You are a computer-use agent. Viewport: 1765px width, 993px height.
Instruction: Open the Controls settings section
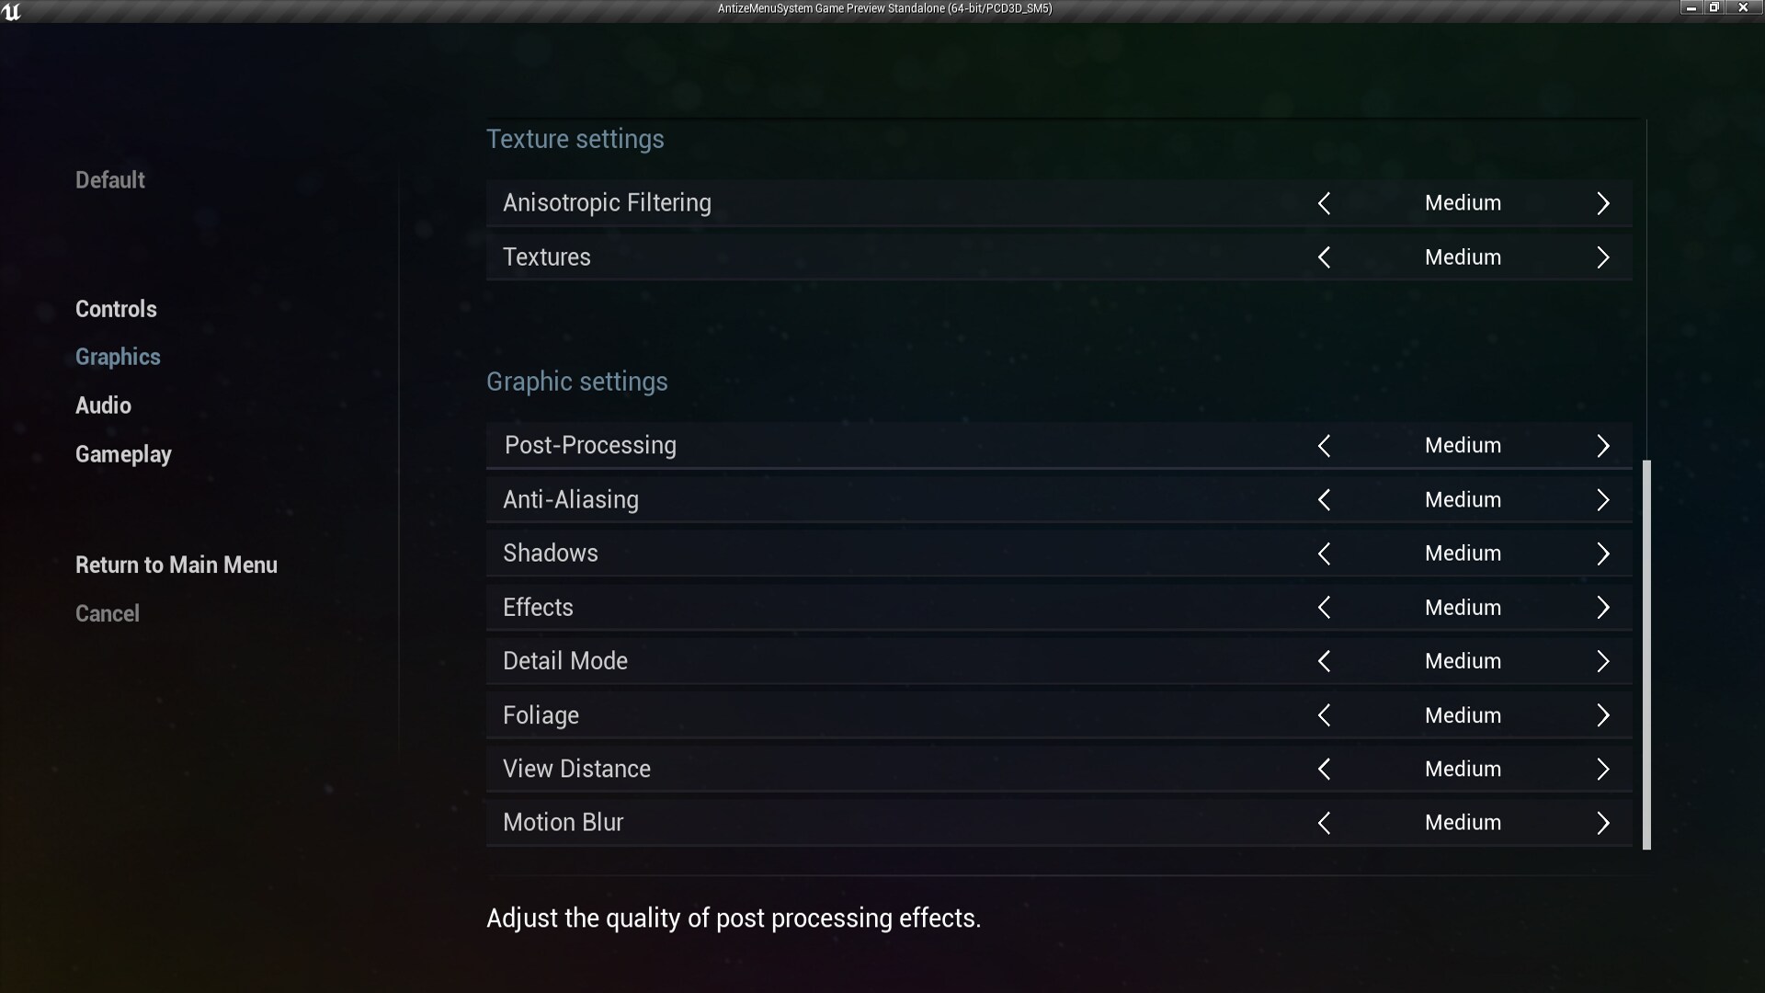pos(116,309)
